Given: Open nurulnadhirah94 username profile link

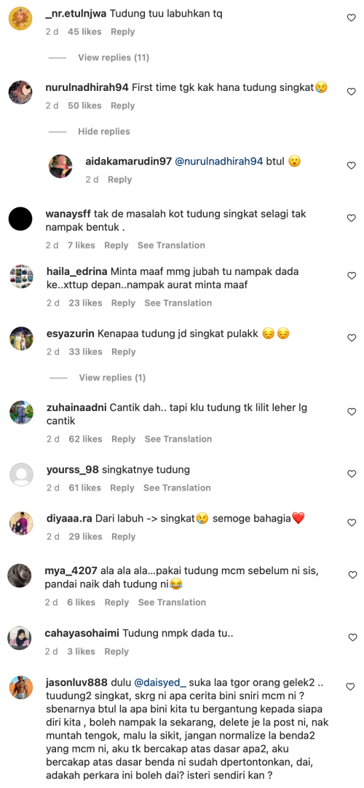Looking at the screenshot, I should (x=87, y=88).
